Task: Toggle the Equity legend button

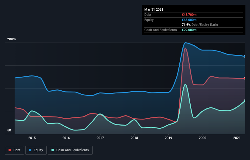Action: click(x=36, y=150)
